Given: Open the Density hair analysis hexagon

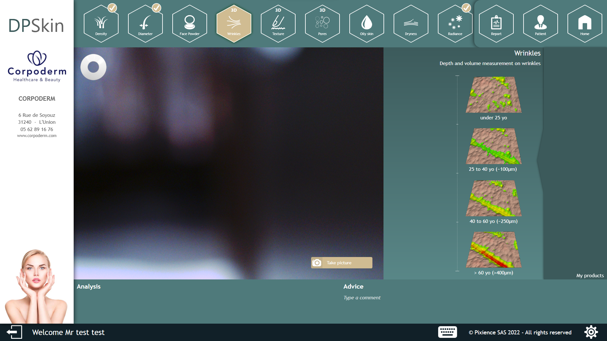Looking at the screenshot, I should 101,24.
